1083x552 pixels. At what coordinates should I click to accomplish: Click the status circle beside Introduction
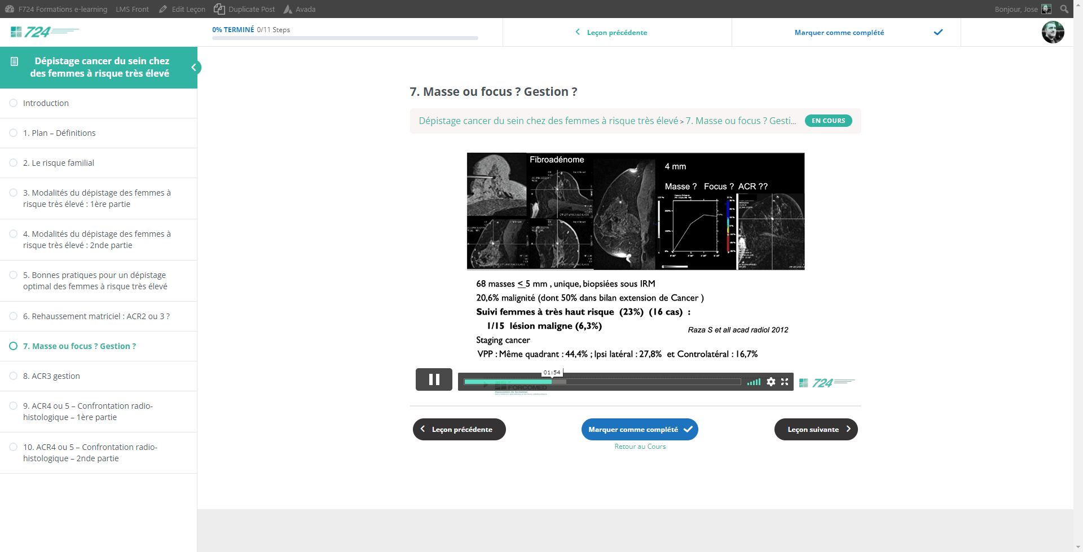[x=13, y=103]
